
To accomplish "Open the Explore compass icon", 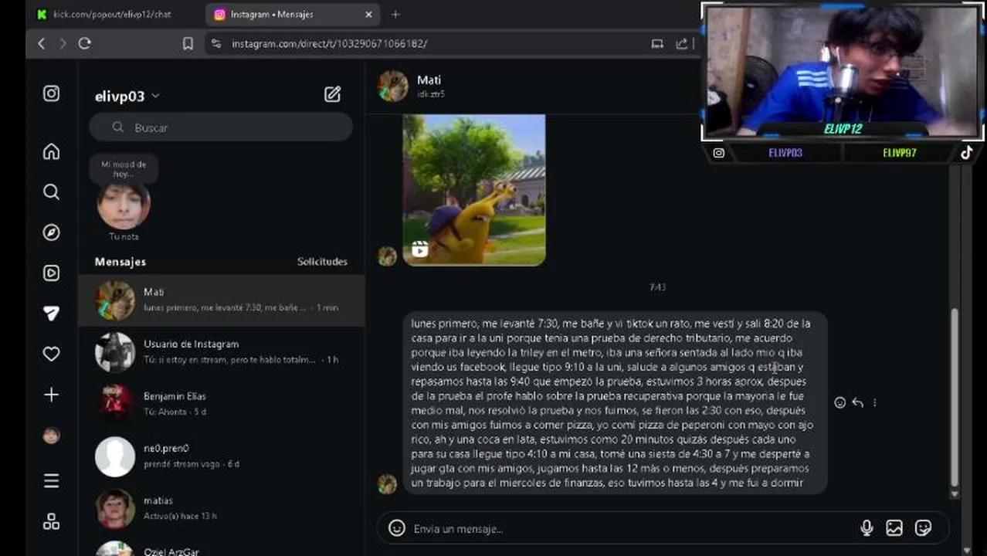I will (x=51, y=232).
